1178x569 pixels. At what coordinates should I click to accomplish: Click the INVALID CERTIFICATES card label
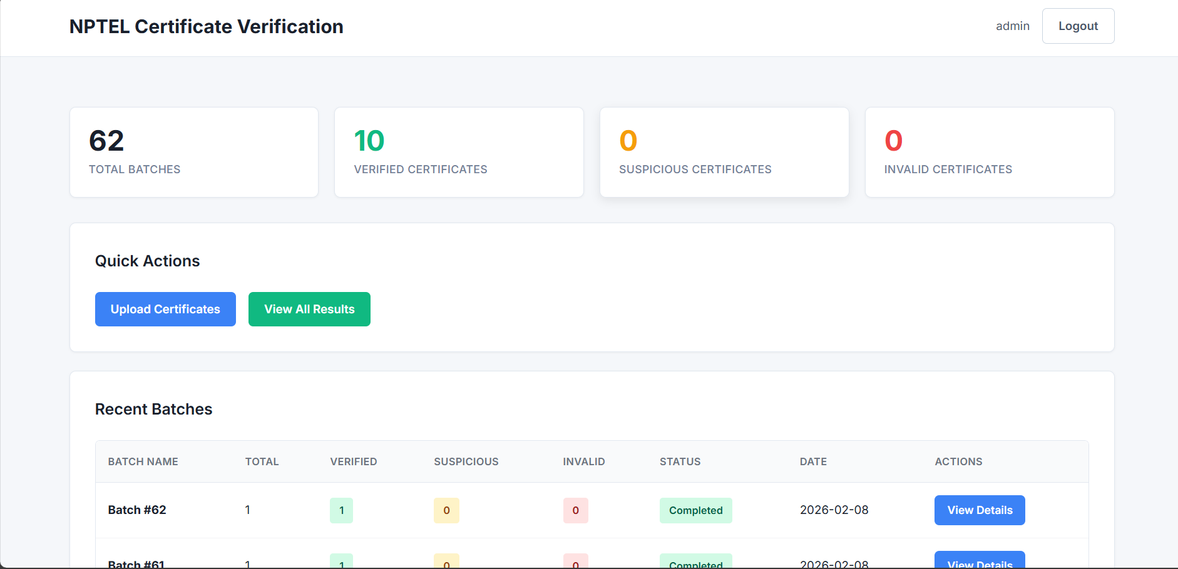pos(948,169)
